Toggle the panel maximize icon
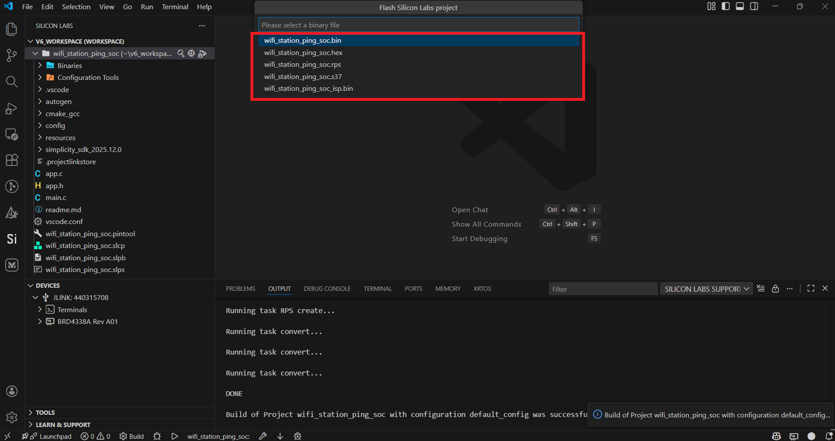 click(x=811, y=288)
